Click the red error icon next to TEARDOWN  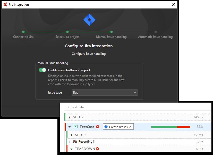pyautogui.click(x=97, y=149)
